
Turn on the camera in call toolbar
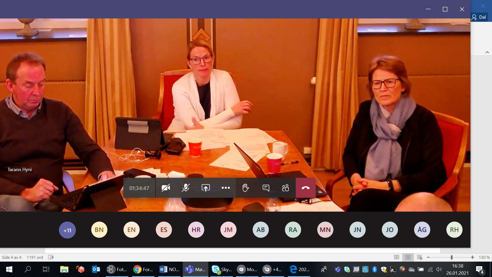click(x=166, y=188)
